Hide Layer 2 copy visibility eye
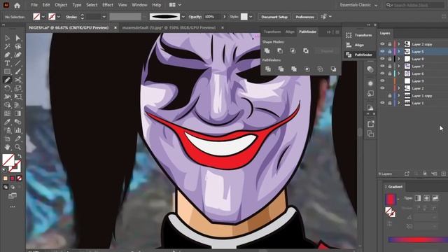Image resolution: width=448 pixels, height=252 pixels. (x=382, y=44)
